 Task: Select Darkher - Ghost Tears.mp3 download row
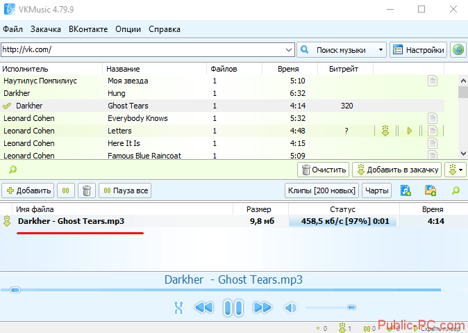coord(234,221)
